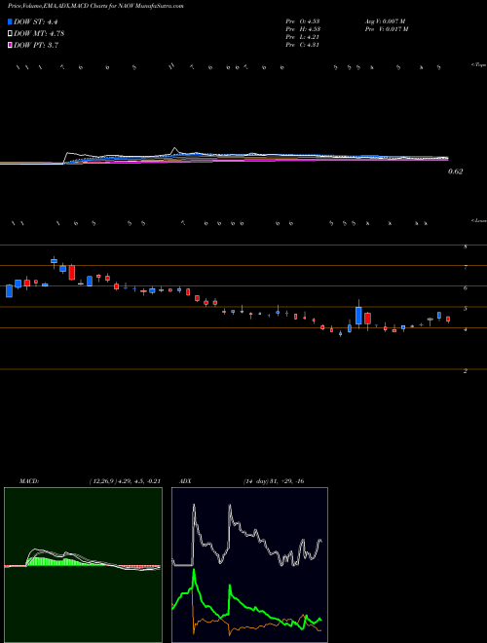Image resolution: width=487 pixels, height=643 pixels.
Task: Click the 'Pre C: 4.31' value
Action: [x=303, y=45]
